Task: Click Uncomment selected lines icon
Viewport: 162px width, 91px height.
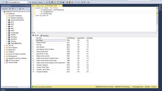Action: click(78, 2)
